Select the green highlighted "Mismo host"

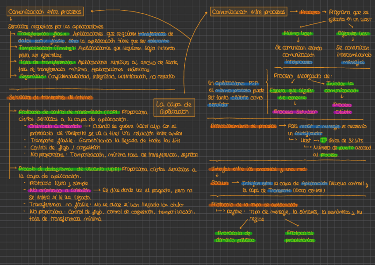tap(298, 34)
